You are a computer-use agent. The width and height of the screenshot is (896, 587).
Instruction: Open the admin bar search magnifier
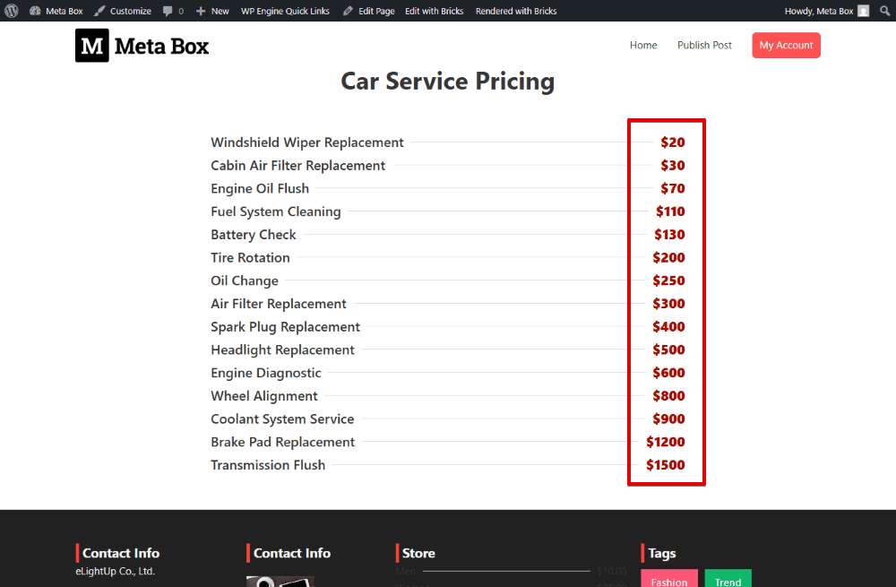[884, 11]
